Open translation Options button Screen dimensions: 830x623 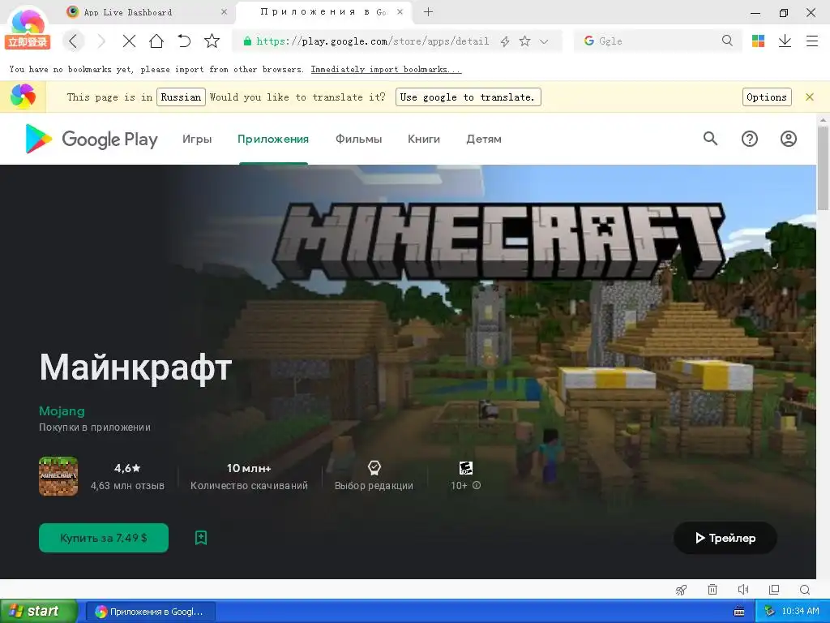(x=767, y=97)
